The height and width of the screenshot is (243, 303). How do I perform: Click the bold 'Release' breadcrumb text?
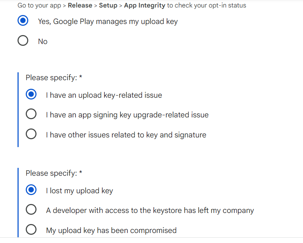tap(80, 5)
